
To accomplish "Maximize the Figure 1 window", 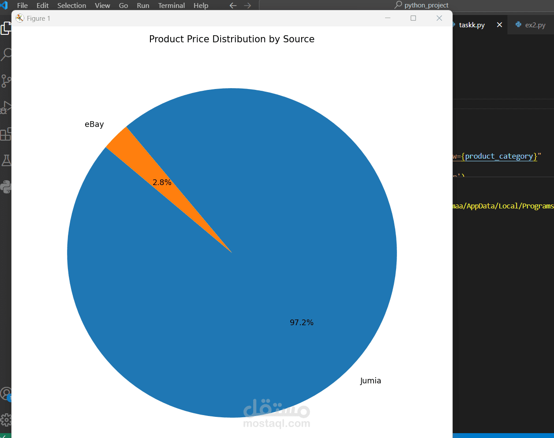I will 413,18.
